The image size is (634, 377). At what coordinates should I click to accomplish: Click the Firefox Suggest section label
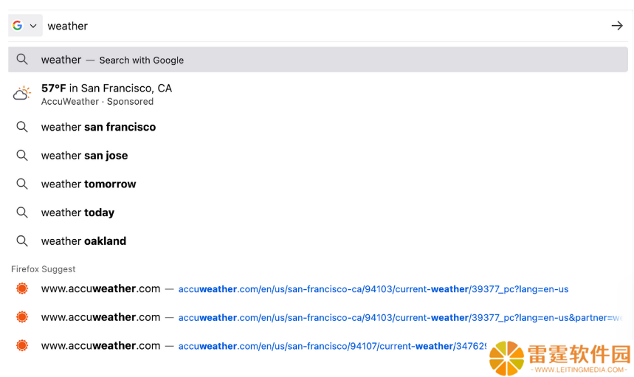[44, 269]
